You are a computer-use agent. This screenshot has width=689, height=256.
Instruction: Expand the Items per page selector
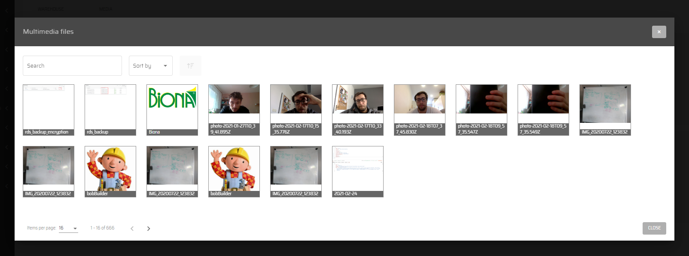[x=68, y=228]
